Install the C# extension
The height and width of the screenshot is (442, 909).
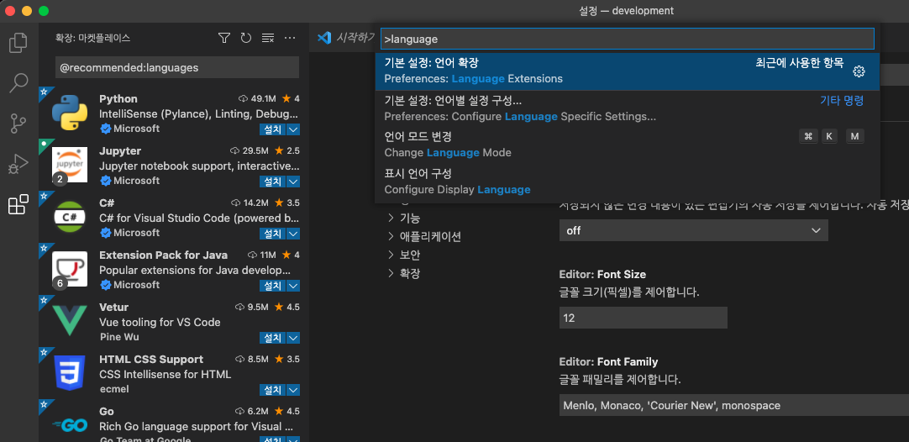point(272,233)
